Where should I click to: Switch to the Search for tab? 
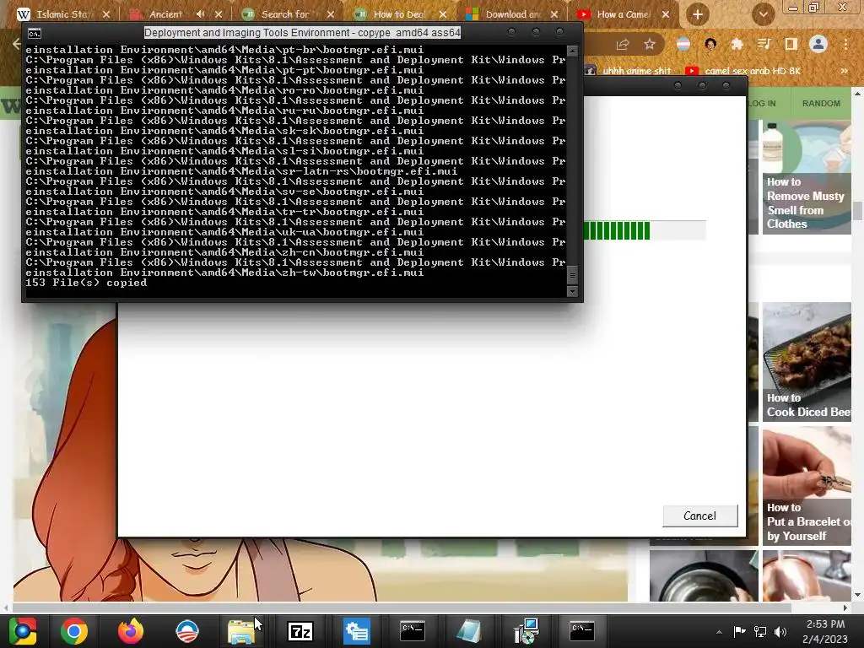coord(284,14)
